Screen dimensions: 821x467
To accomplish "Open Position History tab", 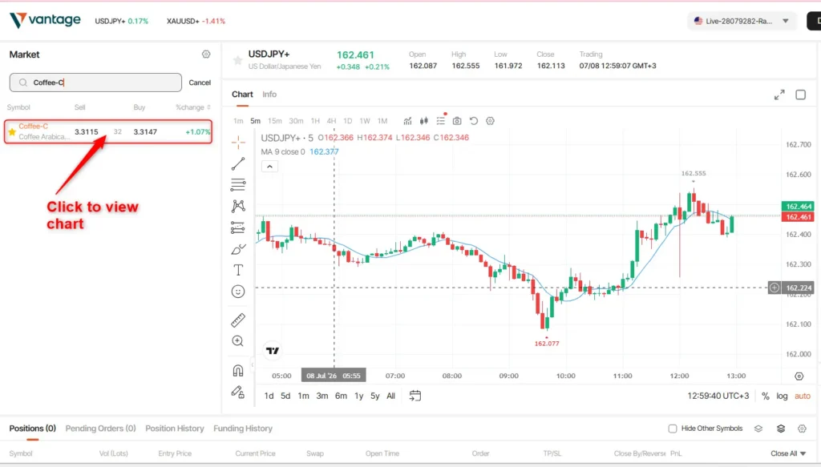I will tap(174, 429).
